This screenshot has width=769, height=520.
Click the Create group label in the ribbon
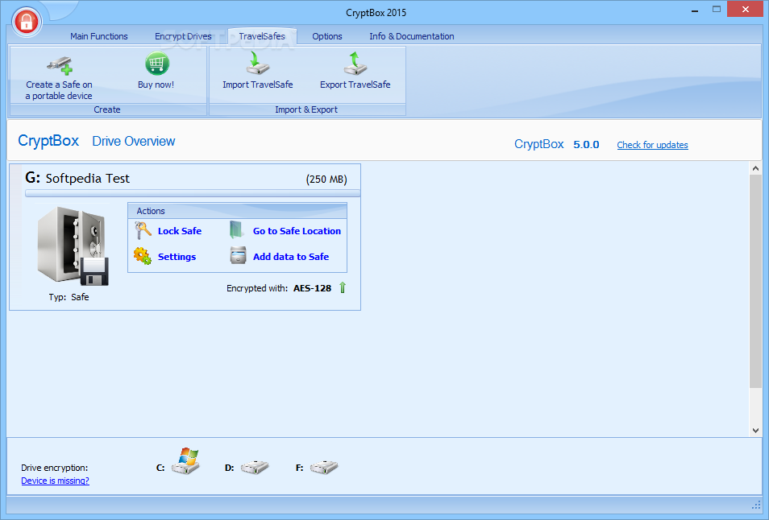(x=107, y=109)
